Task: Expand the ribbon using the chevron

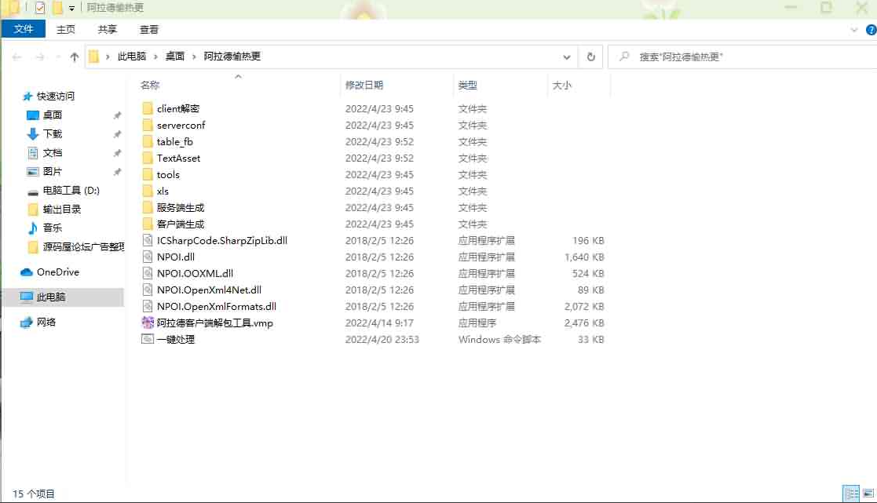Action: [855, 29]
